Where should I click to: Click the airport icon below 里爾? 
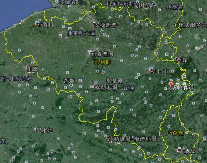tap(29, 73)
